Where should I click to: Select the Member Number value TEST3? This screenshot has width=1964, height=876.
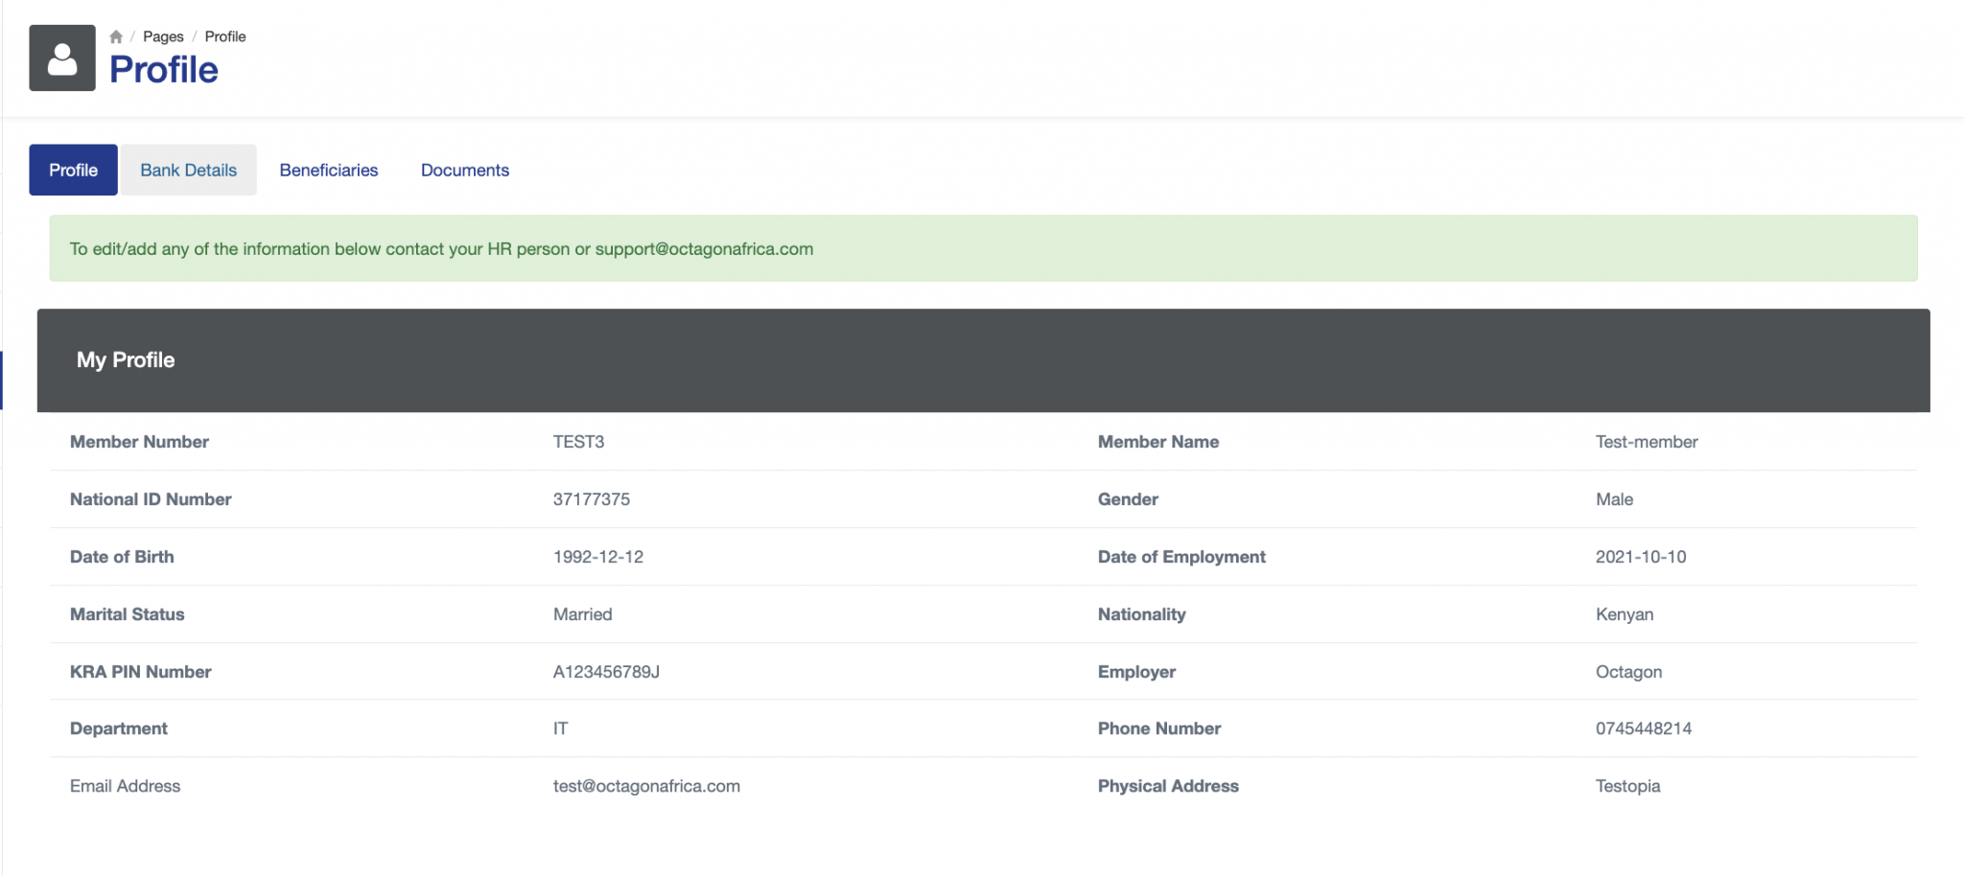pos(578,441)
